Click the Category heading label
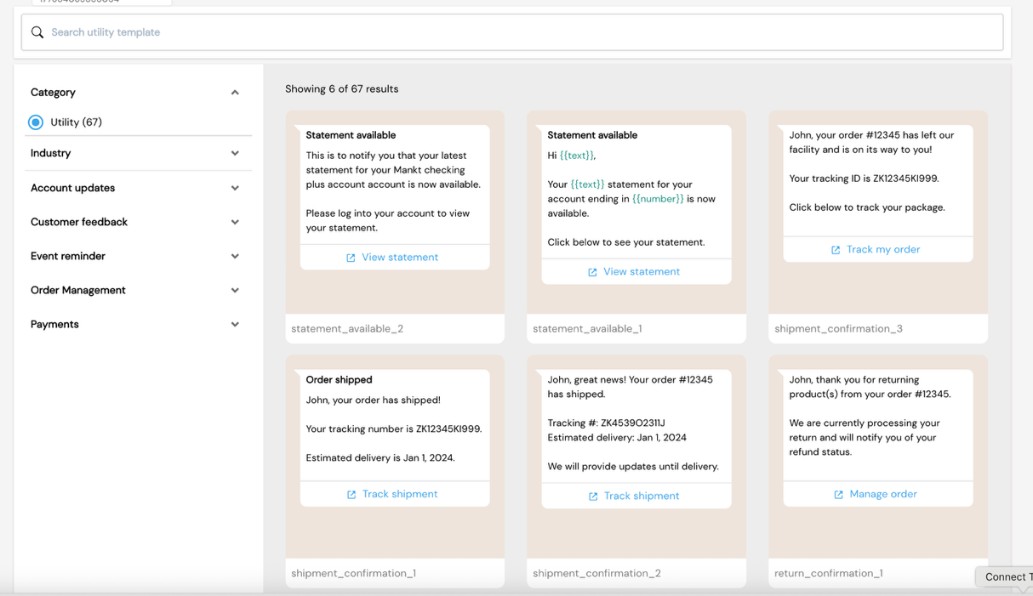Viewport: 1033px width, 596px height. pos(53,92)
